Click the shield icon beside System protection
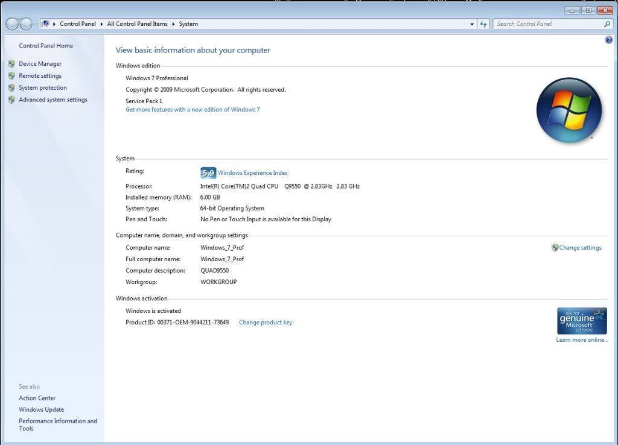 coord(11,87)
